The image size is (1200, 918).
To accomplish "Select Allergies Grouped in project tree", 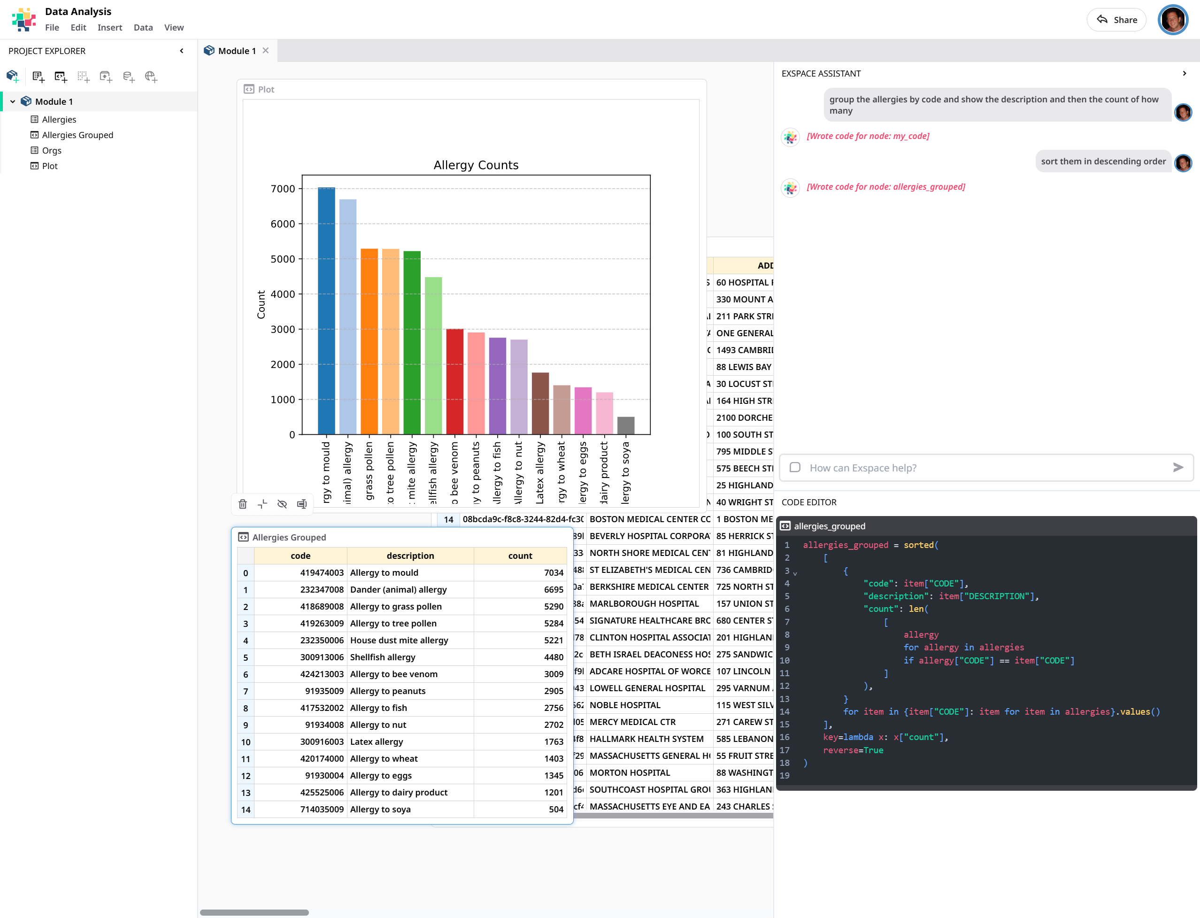I will pyautogui.click(x=77, y=135).
